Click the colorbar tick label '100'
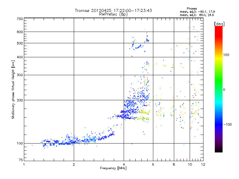Image resolution: width=239 pixels, height=179 pixels. click(226, 55)
